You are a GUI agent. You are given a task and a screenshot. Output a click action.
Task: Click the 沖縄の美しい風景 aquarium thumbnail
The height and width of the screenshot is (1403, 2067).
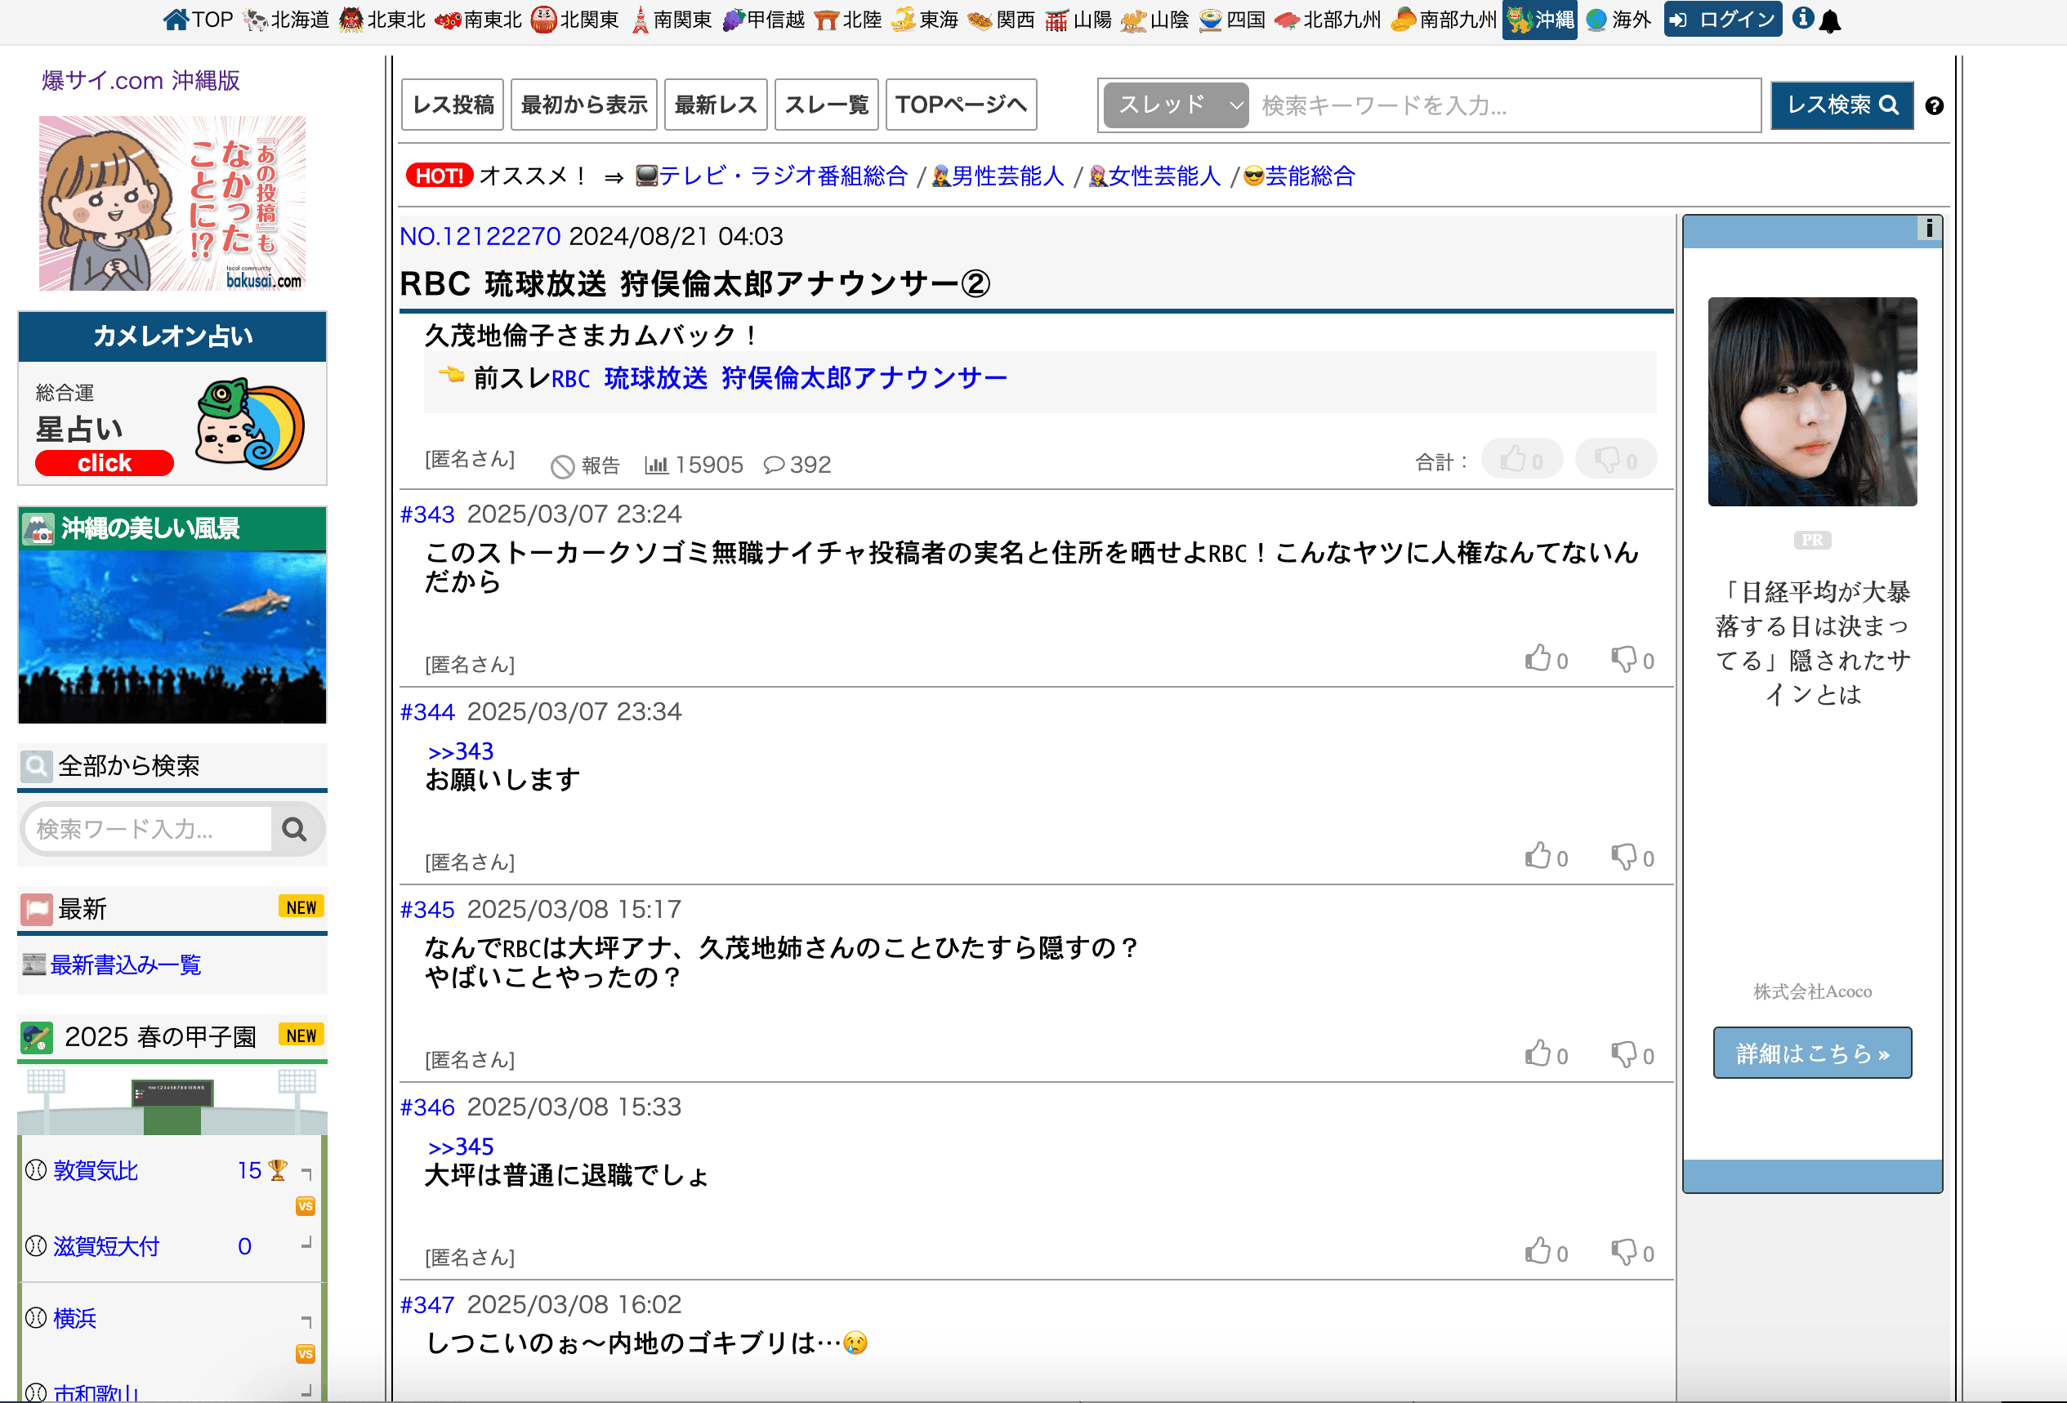point(172,637)
